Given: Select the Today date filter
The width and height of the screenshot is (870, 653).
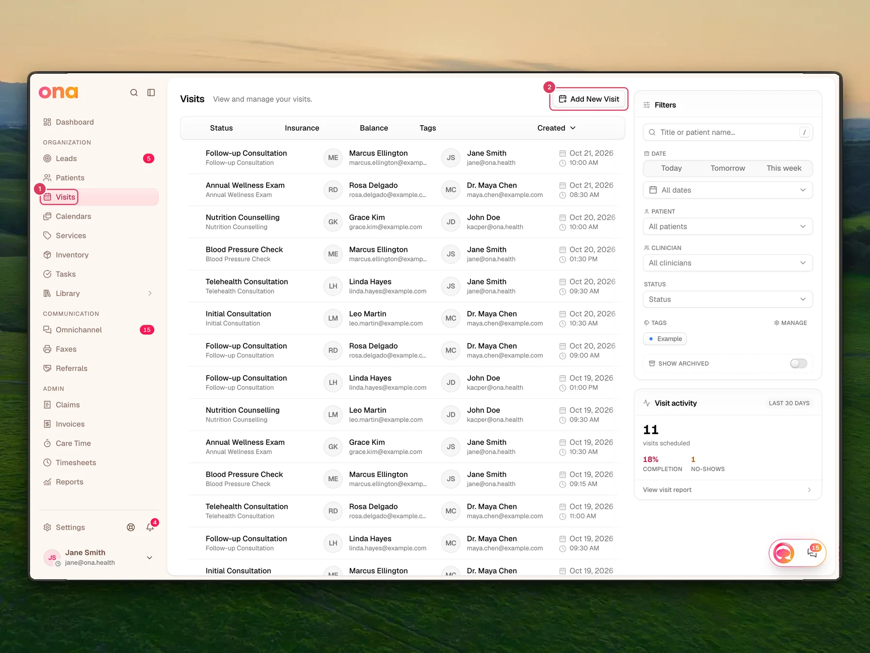Looking at the screenshot, I should (671, 168).
